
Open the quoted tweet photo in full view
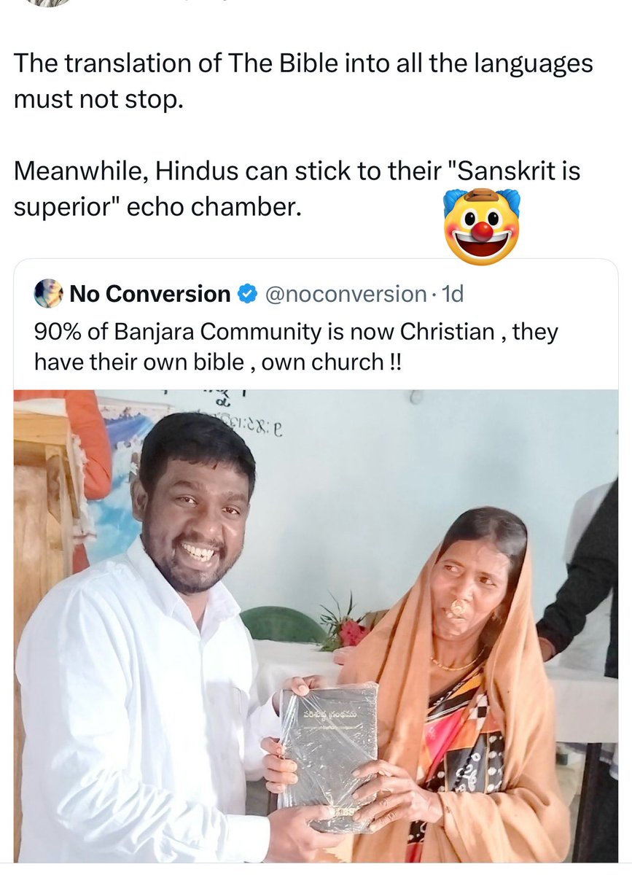[x=316, y=626]
